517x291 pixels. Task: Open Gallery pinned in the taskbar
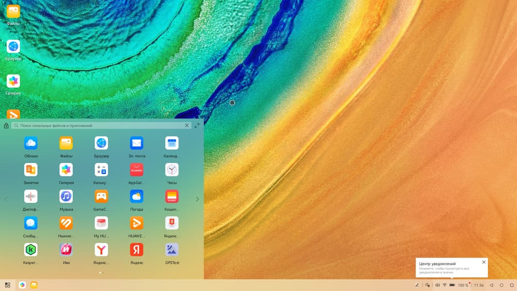click(22, 285)
